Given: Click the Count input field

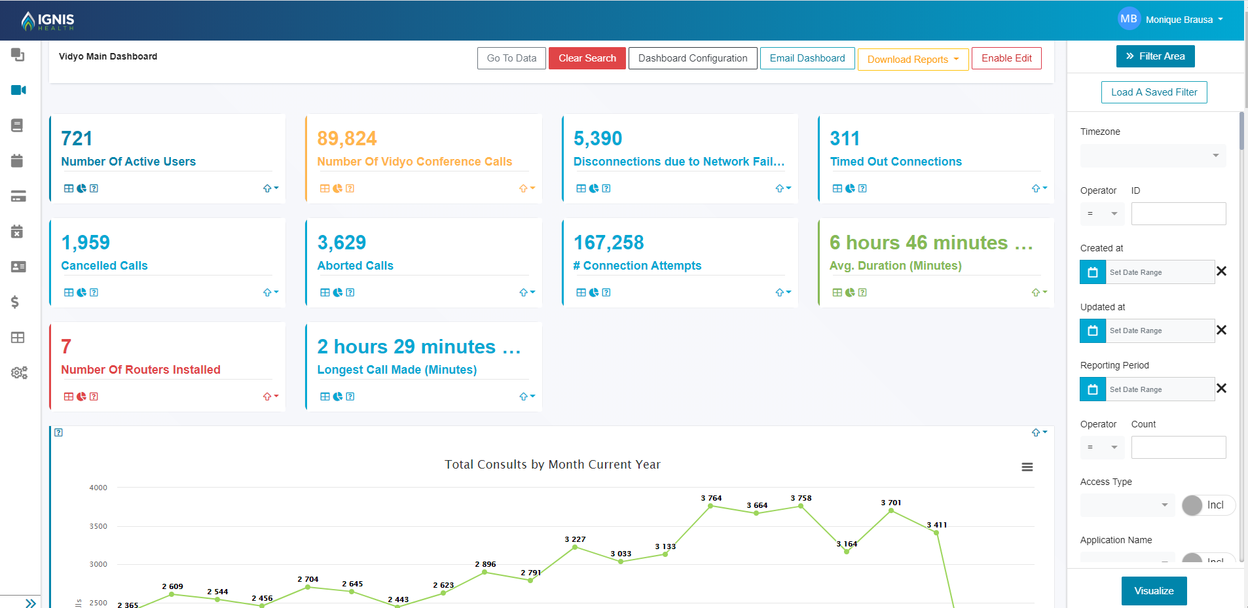Looking at the screenshot, I should (1178, 447).
